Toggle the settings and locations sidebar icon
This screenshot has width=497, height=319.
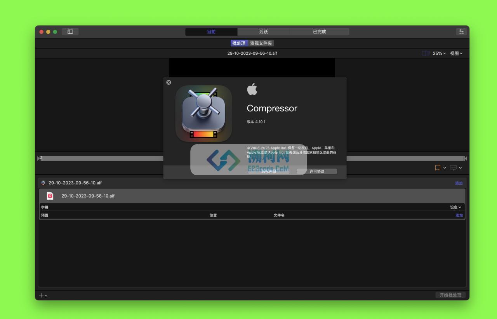point(70,32)
